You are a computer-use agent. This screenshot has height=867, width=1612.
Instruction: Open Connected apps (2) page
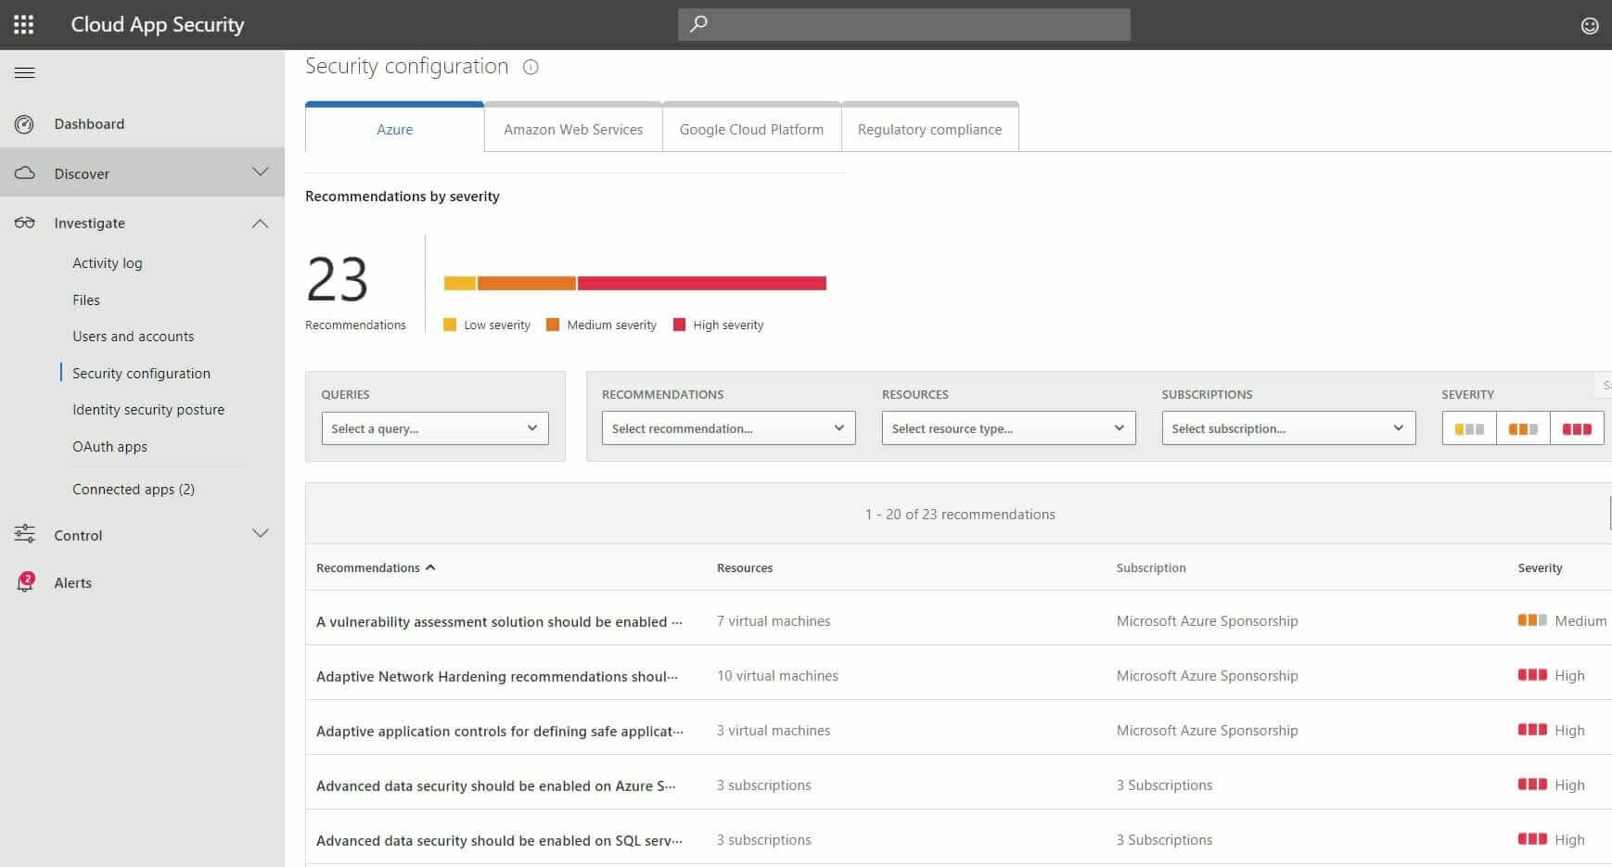click(134, 490)
